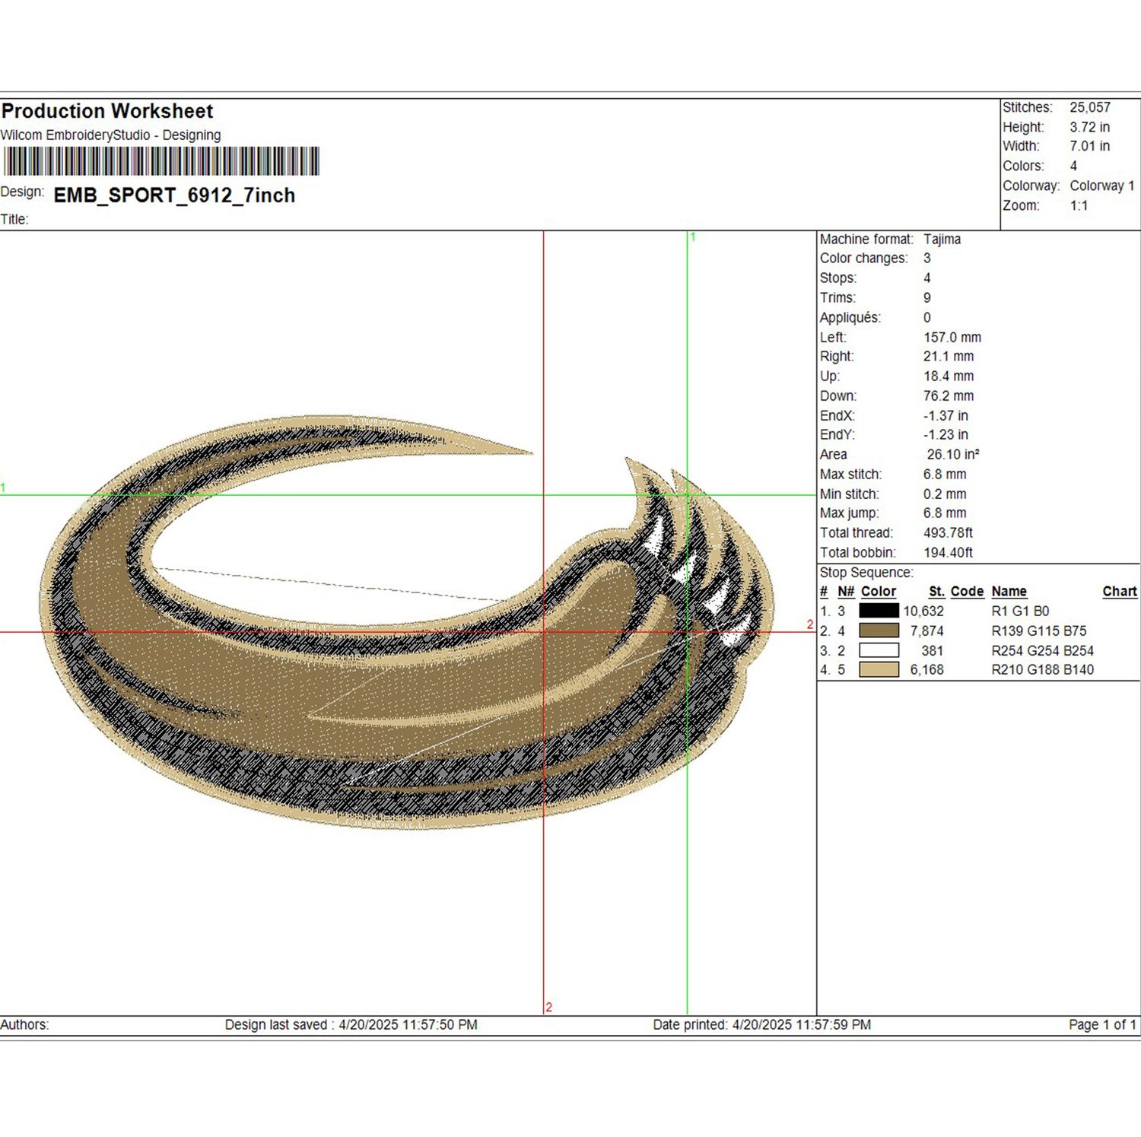Screen dimensions: 1141x1137
Task: Click the embroidered swoosh design preview
Action: [x=407, y=624]
